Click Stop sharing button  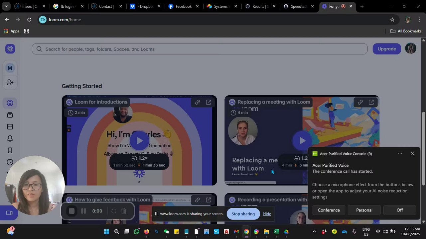point(243,214)
